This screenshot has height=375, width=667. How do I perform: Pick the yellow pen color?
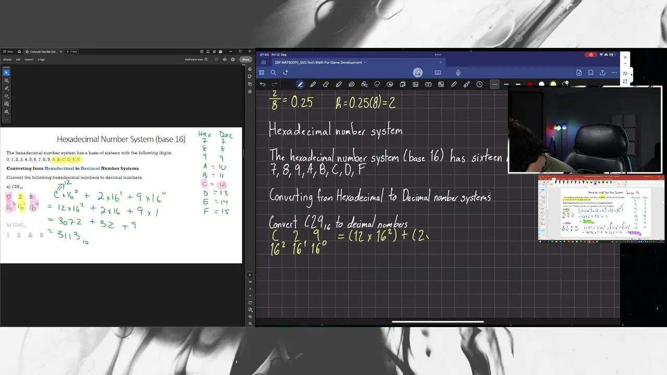tap(553, 84)
